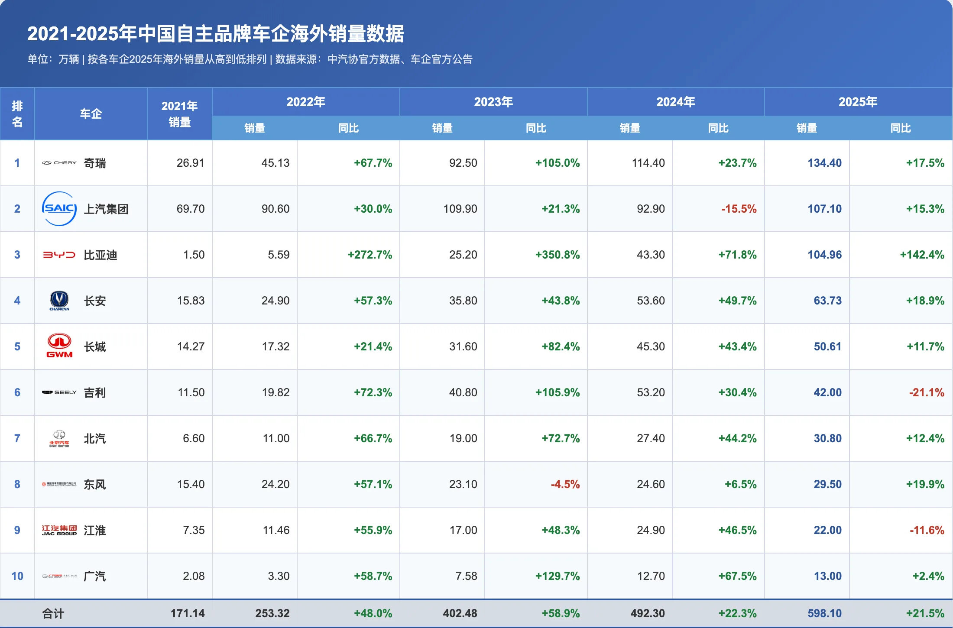Click SAIC 2024 growth -15.5%
The image size is (953, 628).
tap(739, 209)
